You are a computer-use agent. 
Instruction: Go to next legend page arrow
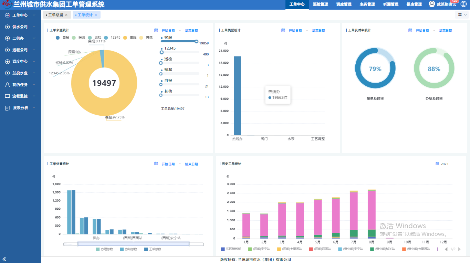pos(459,249)
